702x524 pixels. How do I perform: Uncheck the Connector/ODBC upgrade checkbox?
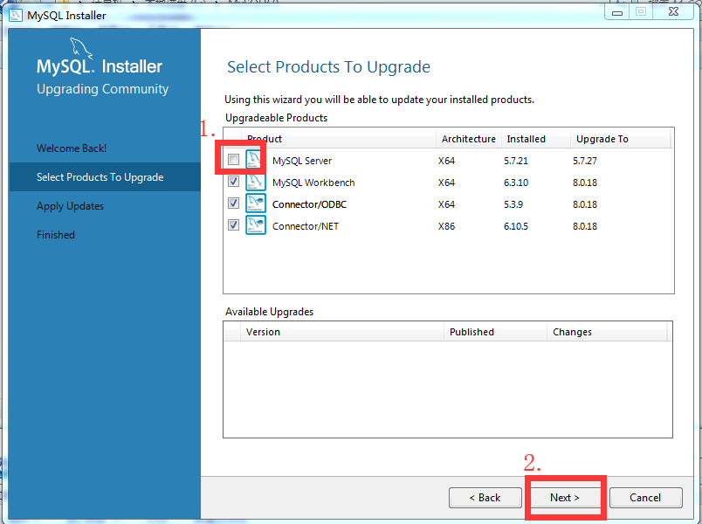coord(233,203)
